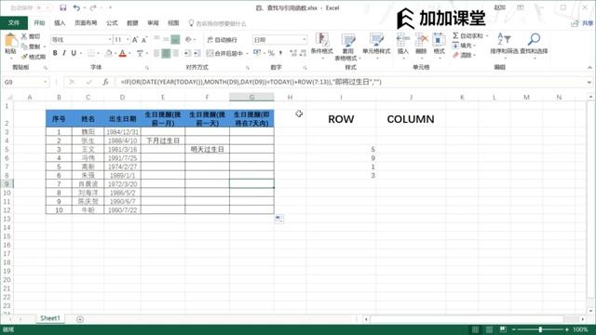The height and width of the screenshot is (335, 596).
Task: Increase font size with large A
Action: coord(135,39)
